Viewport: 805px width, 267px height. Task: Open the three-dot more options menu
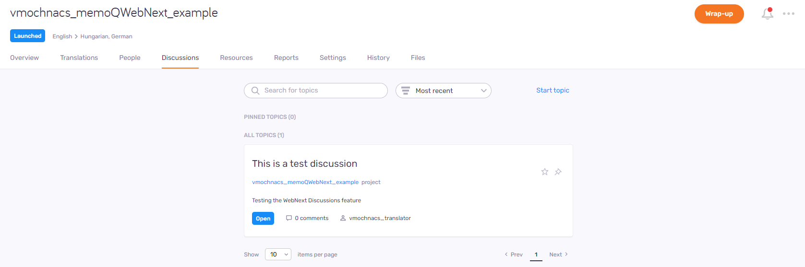(788, 14)
